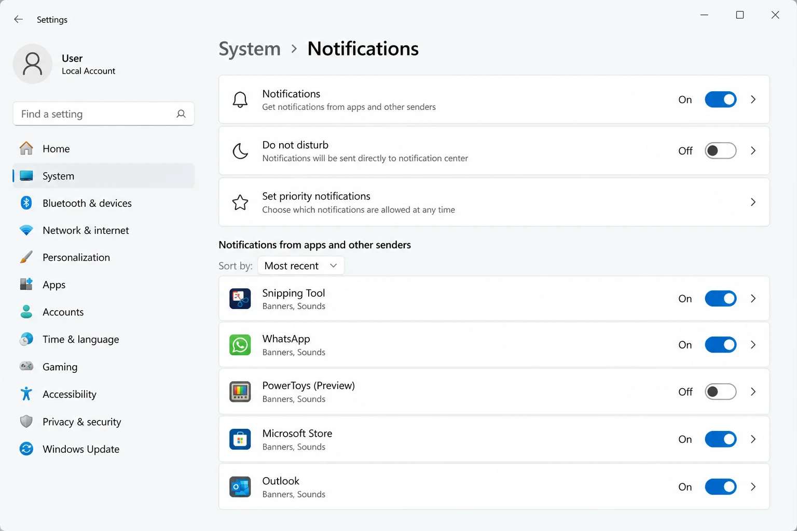Click the Notifications breadcrumb title
This screenshot has width=797, height=531.
pos(363,49)
